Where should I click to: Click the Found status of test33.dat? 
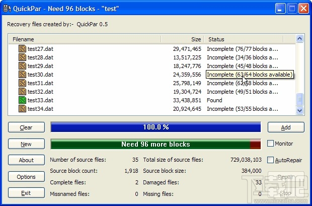tap(214, 100)
